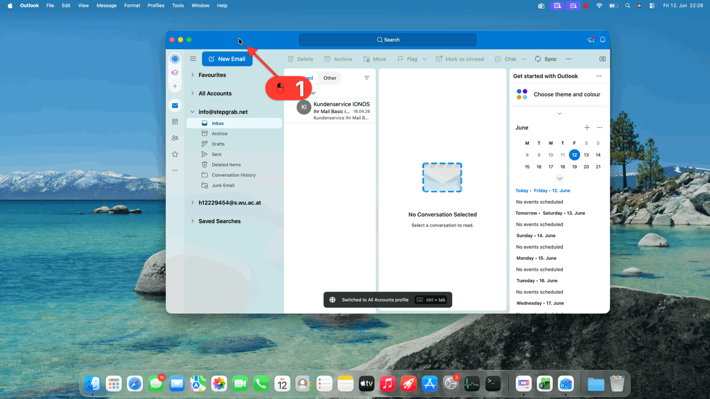This screenshot has width=710, height=399.
Task: Open Get started with Outlook options ellipsis
Action: click(x=599, y=76)
